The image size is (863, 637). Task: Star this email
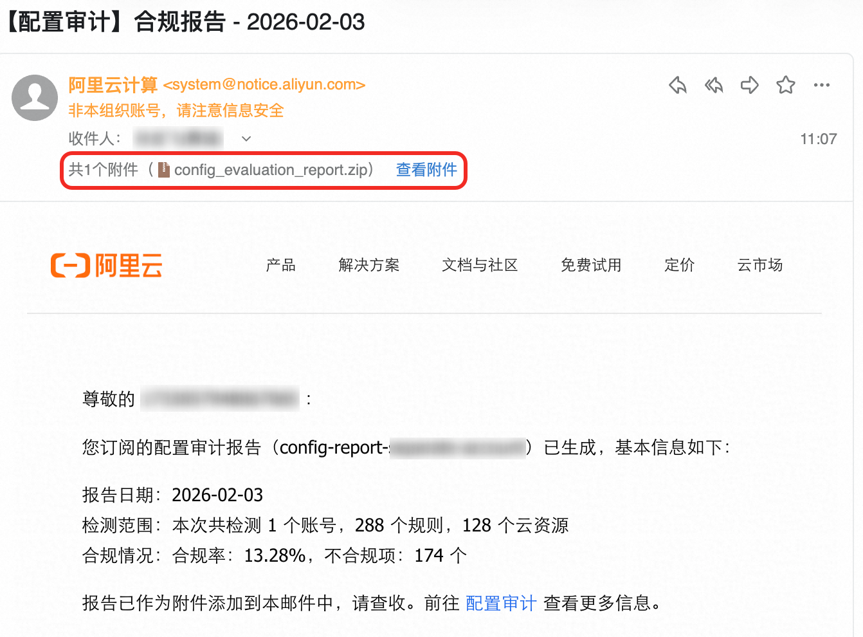(786, 85)
